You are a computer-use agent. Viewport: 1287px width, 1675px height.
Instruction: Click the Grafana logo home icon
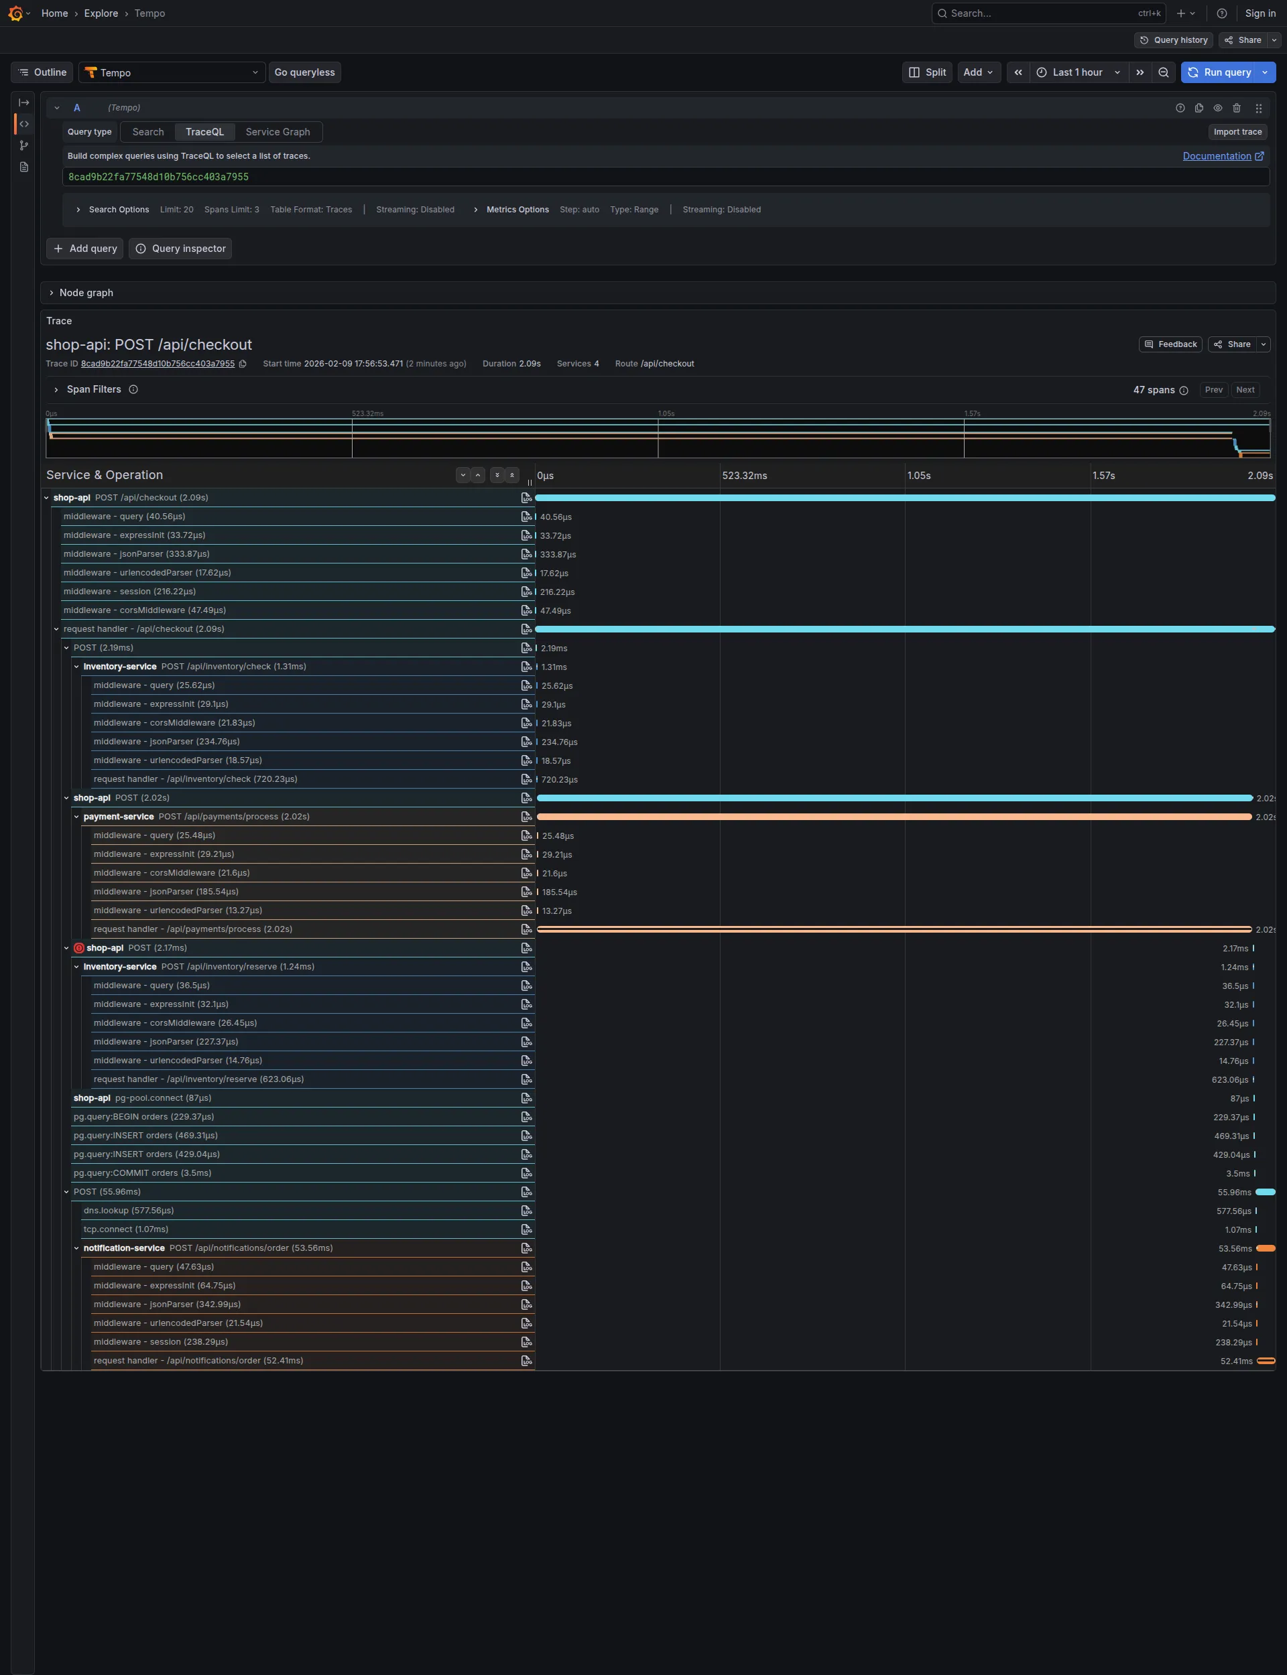tap(15, 13)
